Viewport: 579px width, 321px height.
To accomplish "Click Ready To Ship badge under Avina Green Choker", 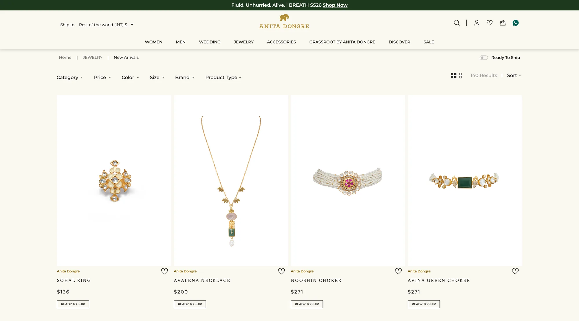I will pyautogui.click(x=424, y=304).
